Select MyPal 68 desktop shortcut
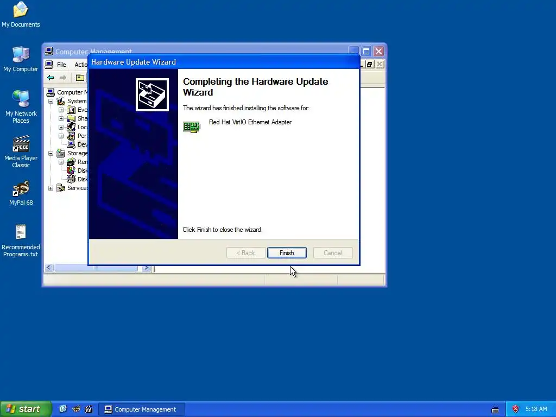This screenshot has width=556, height=417. click(21, 193)
